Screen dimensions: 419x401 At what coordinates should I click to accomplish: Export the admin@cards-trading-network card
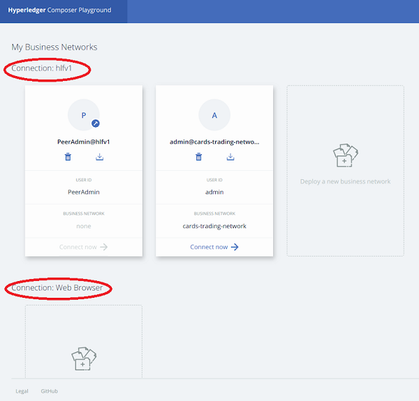click(230, 157)
